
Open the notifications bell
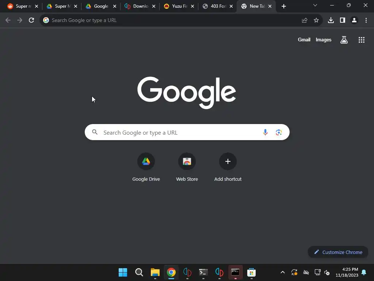click(x=364, y=272)
